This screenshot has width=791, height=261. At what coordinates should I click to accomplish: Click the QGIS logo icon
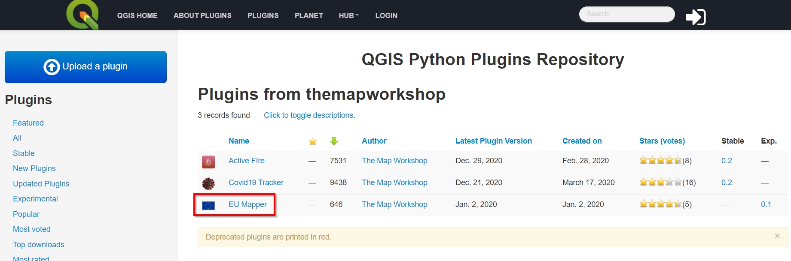pyautogui.click(x=82, y=15)
